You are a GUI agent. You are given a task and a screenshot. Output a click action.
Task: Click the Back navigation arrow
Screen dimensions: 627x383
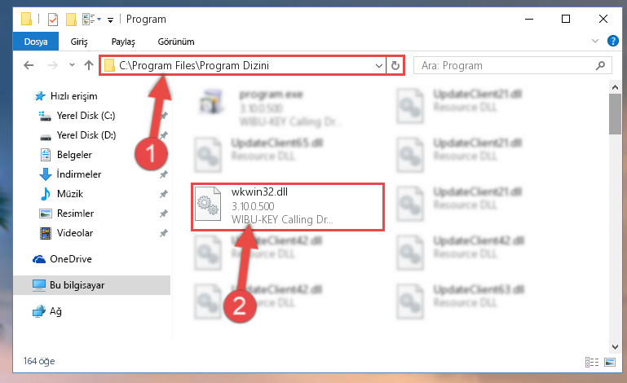coord(29,65)
